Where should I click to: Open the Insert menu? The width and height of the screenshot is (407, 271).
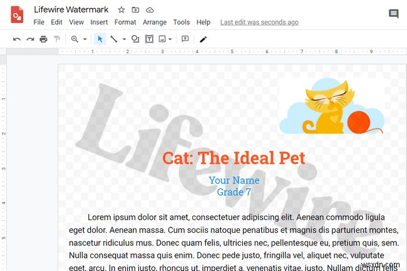click(x=99, y=23)
